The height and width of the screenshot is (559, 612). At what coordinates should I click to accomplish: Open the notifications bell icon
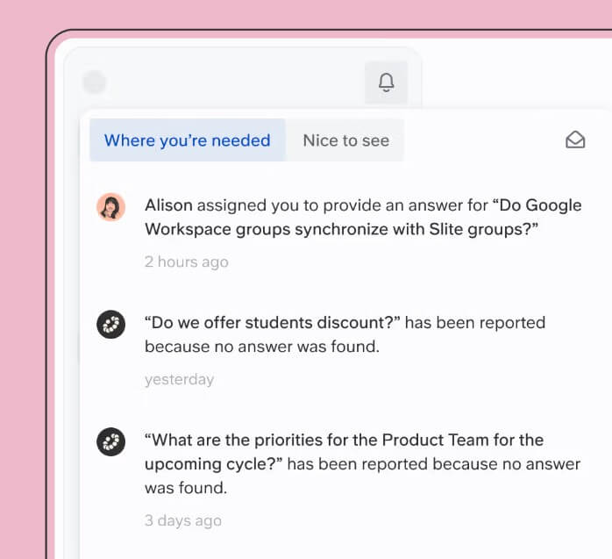tap(386, 82)
